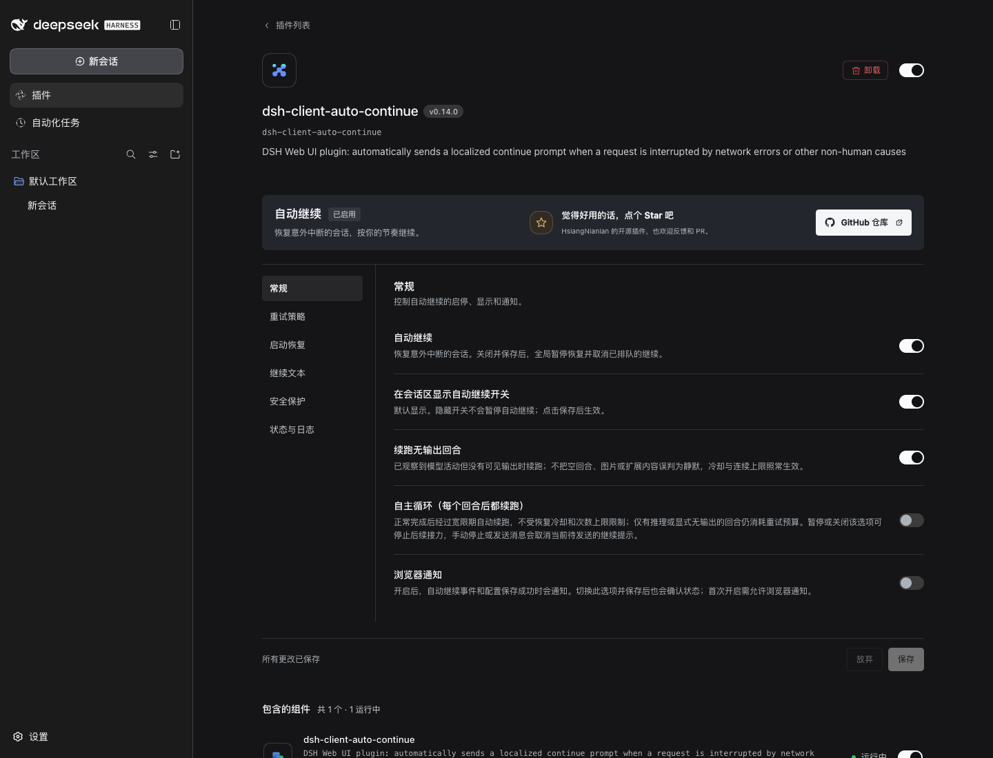The image size is (993, 758).
Task: Go to the 状态与日志 tab
Action: 312,429
